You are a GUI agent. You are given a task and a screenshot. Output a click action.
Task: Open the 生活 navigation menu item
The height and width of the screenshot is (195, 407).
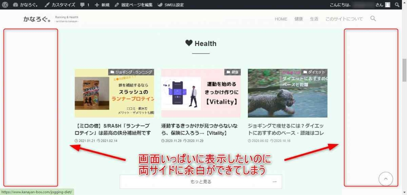pyautogui.click(x=314, y=19)
